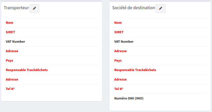Select SIRET row in Société de destination
This screenshot has width=212, height=112.
pyautogui.click(x=119, y=32)
